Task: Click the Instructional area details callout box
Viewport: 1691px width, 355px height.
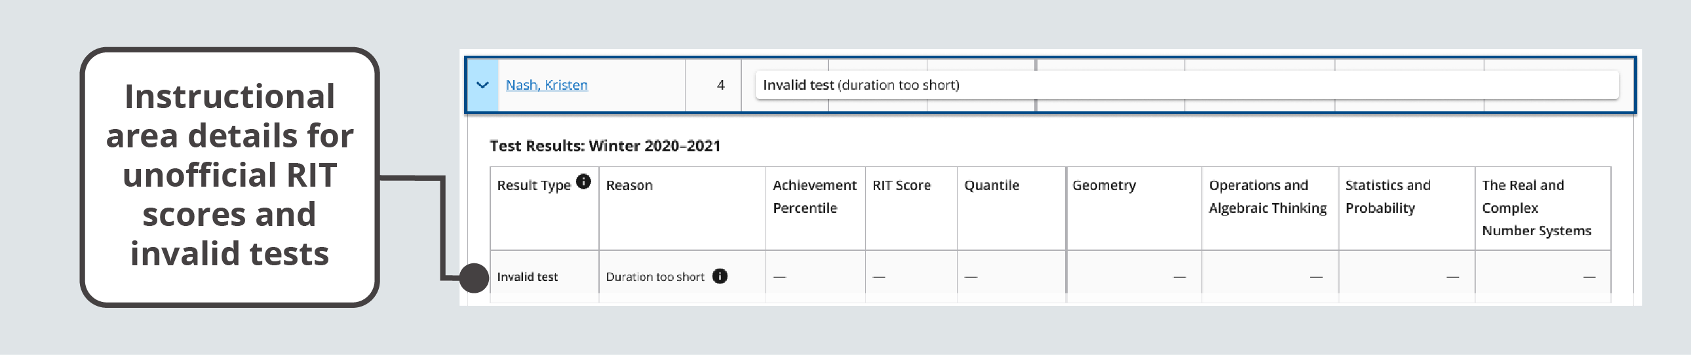Action: click(230, 176)
